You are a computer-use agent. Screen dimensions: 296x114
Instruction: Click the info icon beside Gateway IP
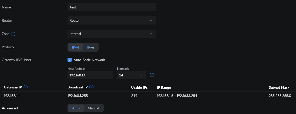point(26,87)
